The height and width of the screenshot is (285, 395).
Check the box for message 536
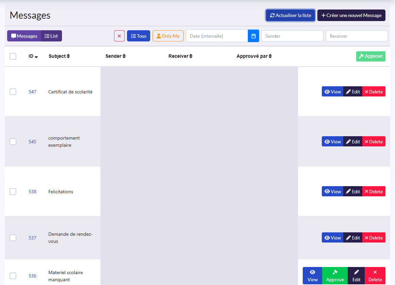[x=13, y=276]
